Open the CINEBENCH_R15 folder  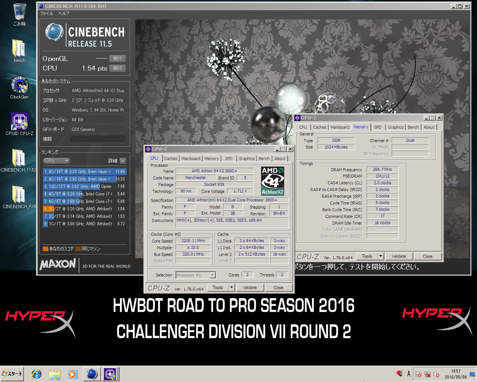tap(19, 197)
